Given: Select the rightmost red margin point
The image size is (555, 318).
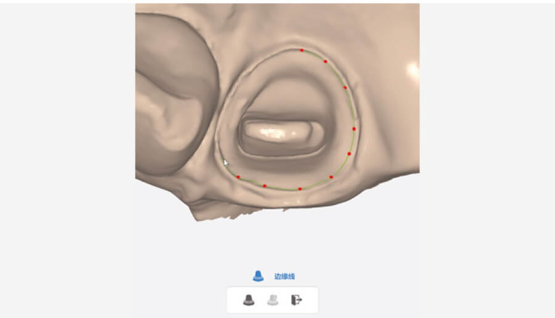Looking at the screenshot, I should click(x=354, y=129).
